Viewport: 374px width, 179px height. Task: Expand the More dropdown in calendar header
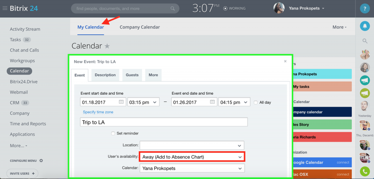(x=339, y=27)
